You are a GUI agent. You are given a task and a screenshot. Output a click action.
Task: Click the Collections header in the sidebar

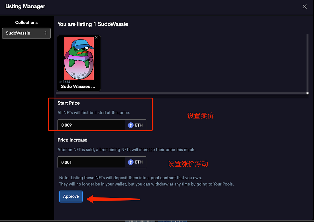(x=26, y=23)
